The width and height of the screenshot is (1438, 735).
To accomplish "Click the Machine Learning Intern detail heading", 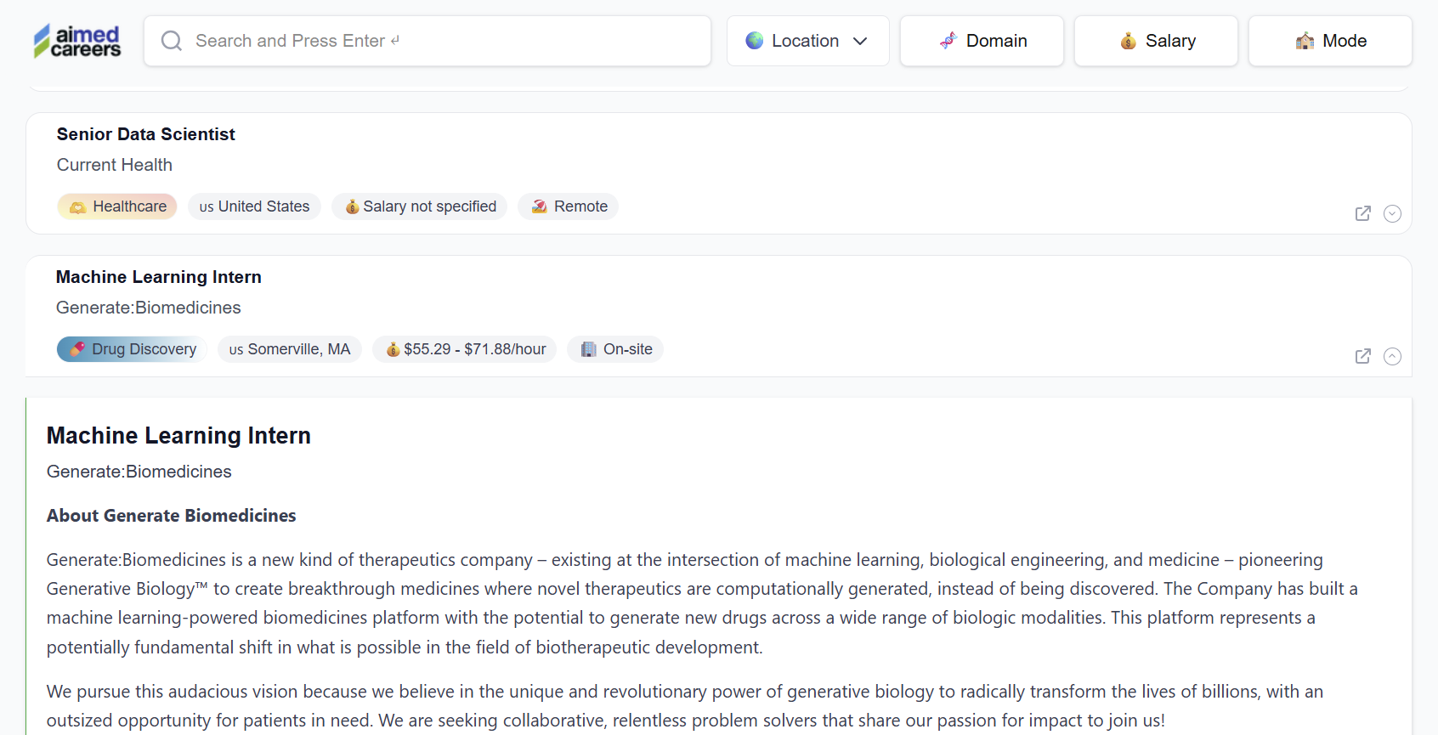I will (x=178, y=436).
